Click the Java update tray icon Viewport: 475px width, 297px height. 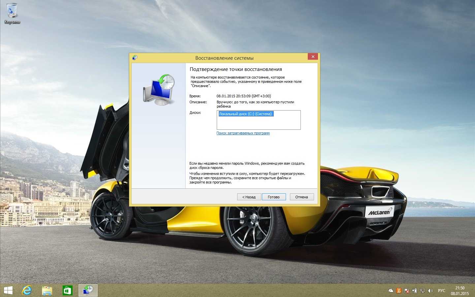point(399,291)
